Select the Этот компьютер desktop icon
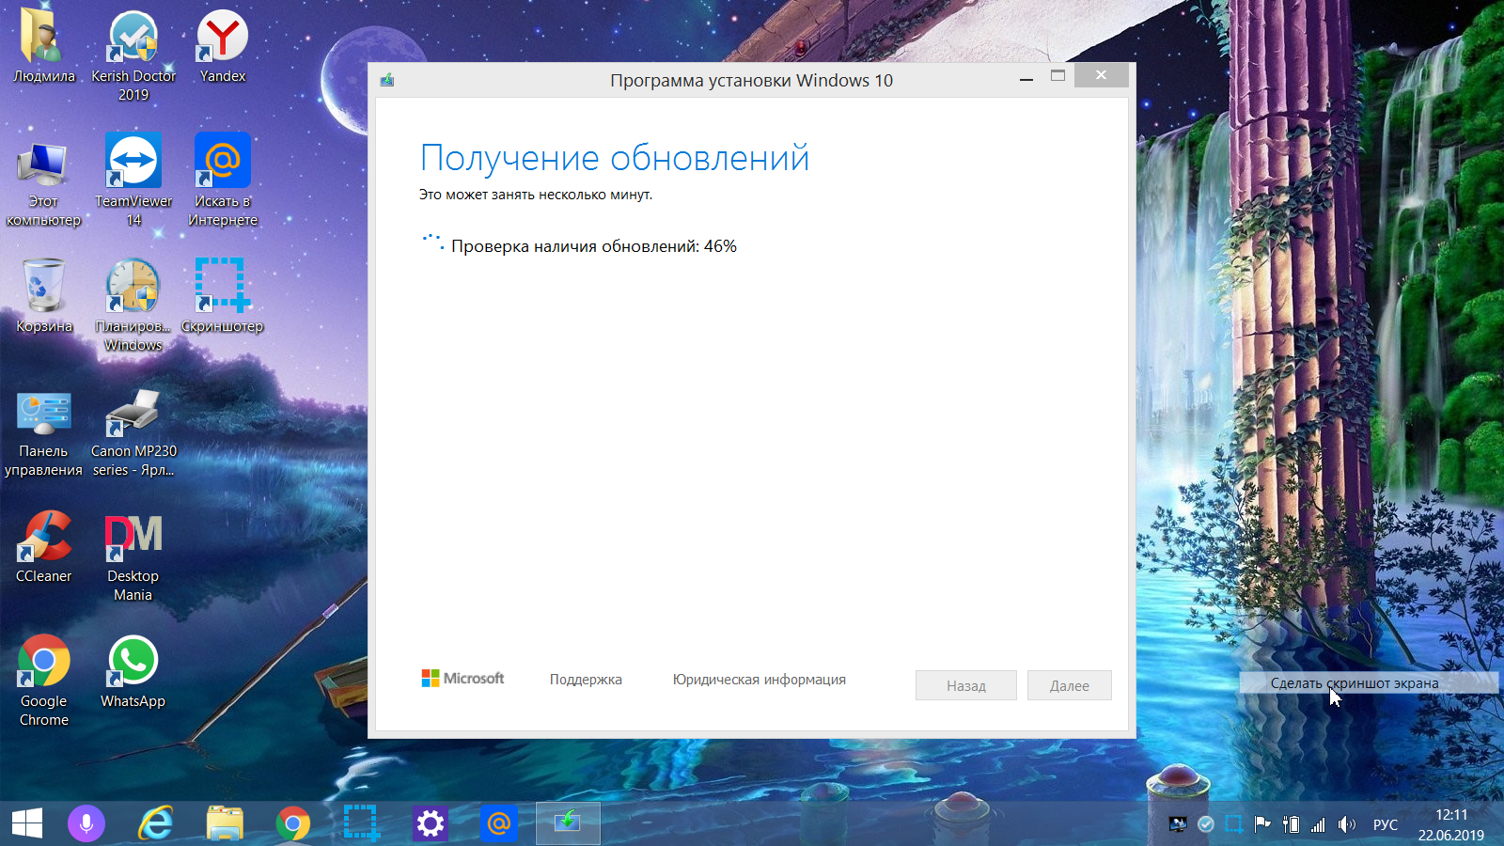The image size is (1504, 846). pos(43,184)
